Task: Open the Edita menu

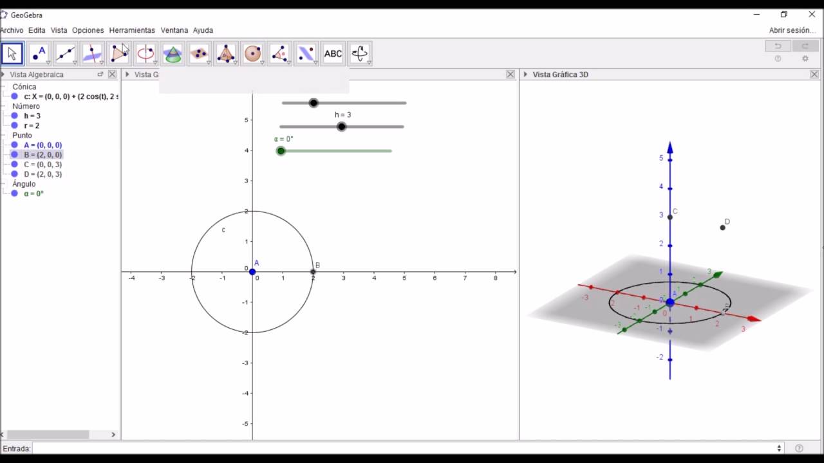Action: click(x=37, y=30)
